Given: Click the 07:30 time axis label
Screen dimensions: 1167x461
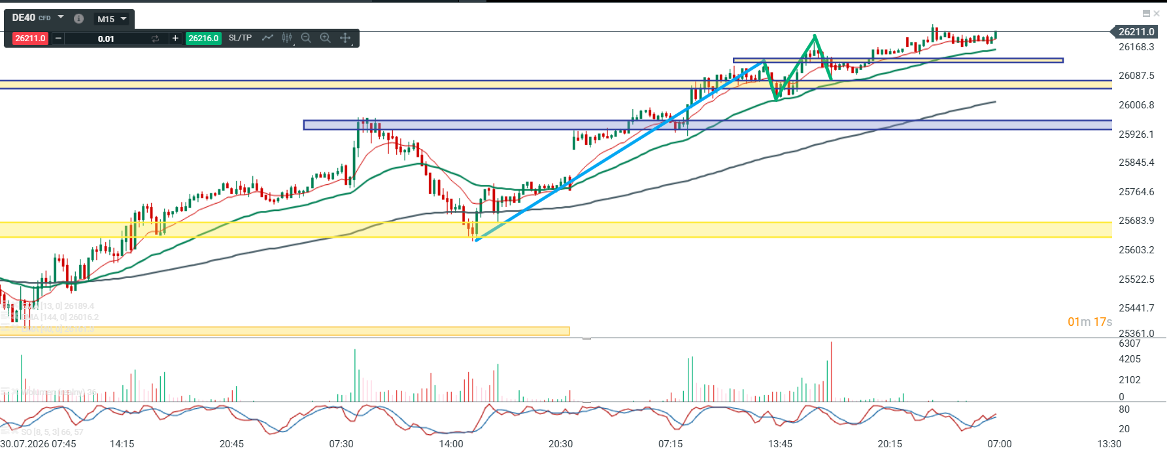Looking at the screenshot, I should pos(341,444).
